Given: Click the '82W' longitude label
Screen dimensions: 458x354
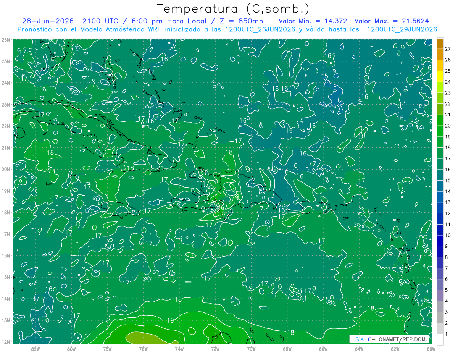Looking at the screenshot, I should point(35,349).
